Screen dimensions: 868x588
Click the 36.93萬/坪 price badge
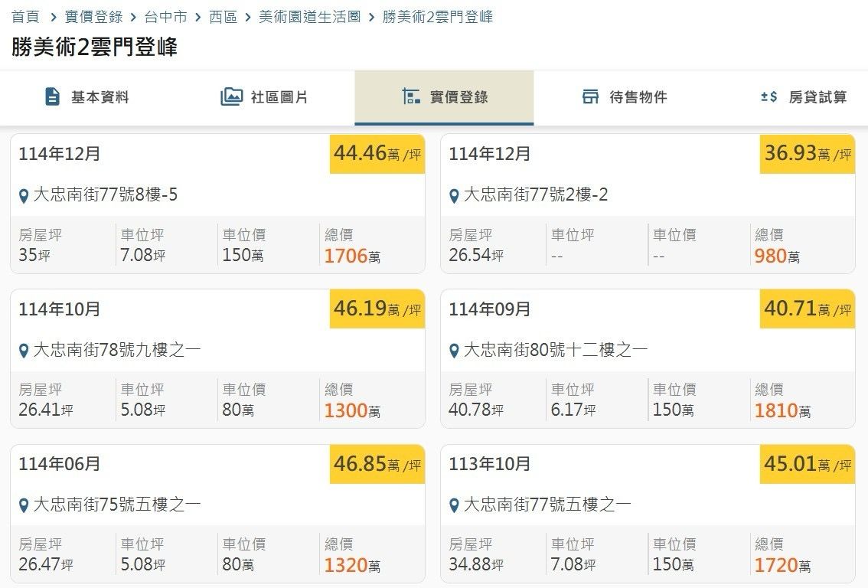pyautogui.click(x=808, y=154)
